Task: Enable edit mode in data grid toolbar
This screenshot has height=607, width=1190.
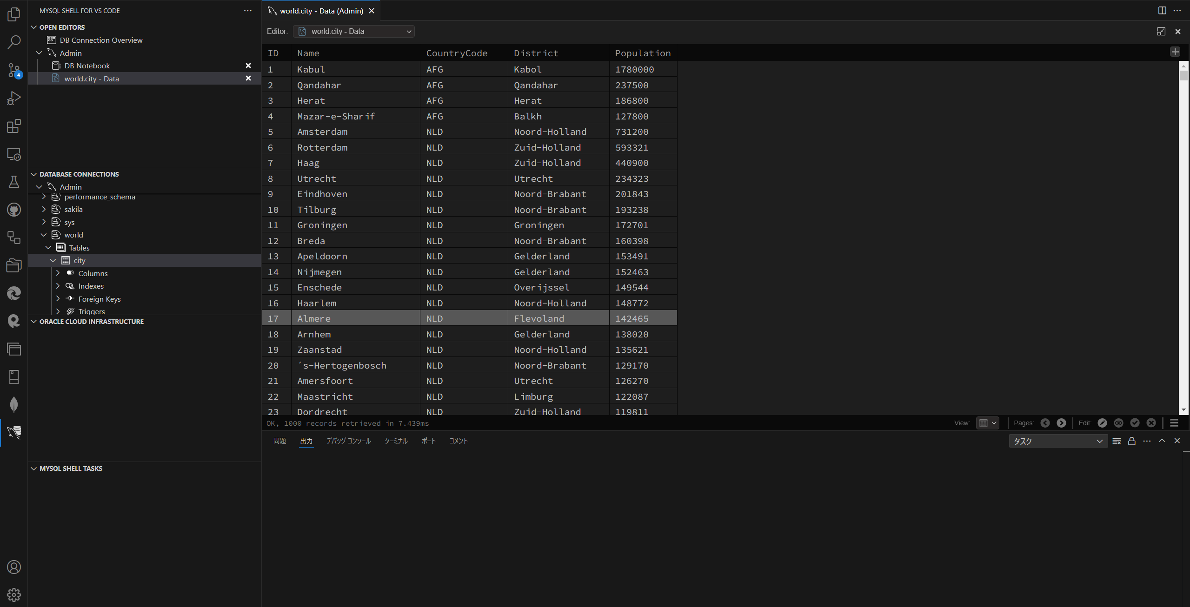Action: (1102, 423)
